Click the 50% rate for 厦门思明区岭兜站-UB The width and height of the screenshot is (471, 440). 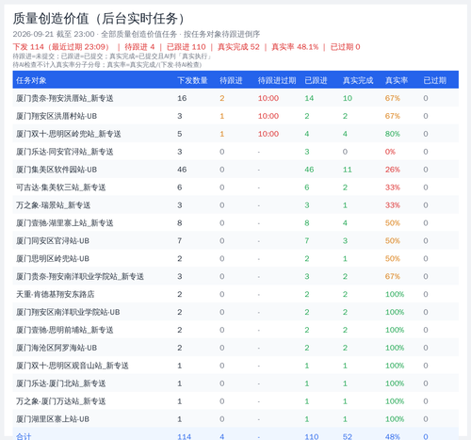(393, 259)
